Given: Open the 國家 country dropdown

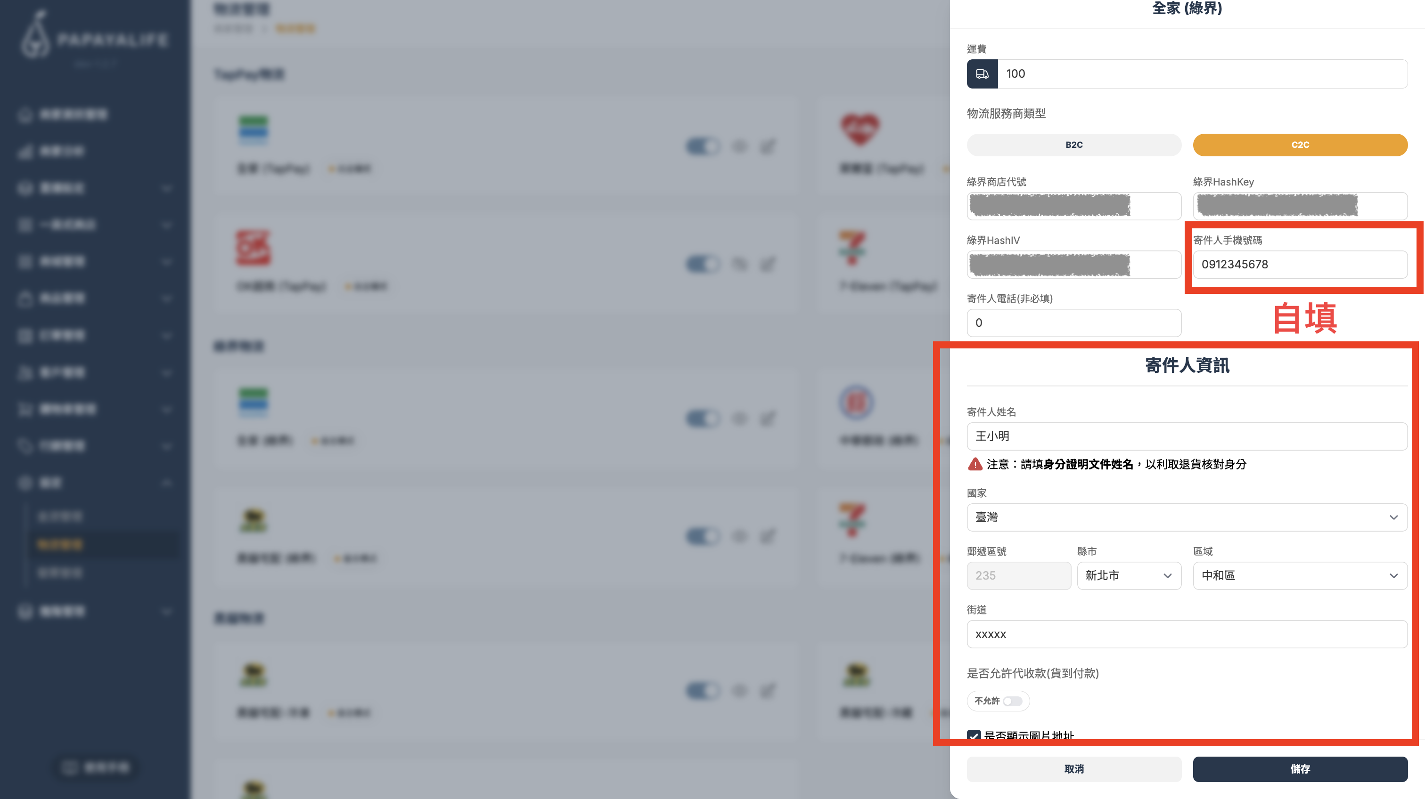Looking at the screenshot, I should (x=1187, y=517).
